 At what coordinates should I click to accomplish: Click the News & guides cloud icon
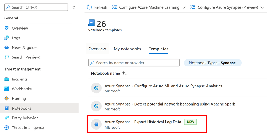(7, 47)
